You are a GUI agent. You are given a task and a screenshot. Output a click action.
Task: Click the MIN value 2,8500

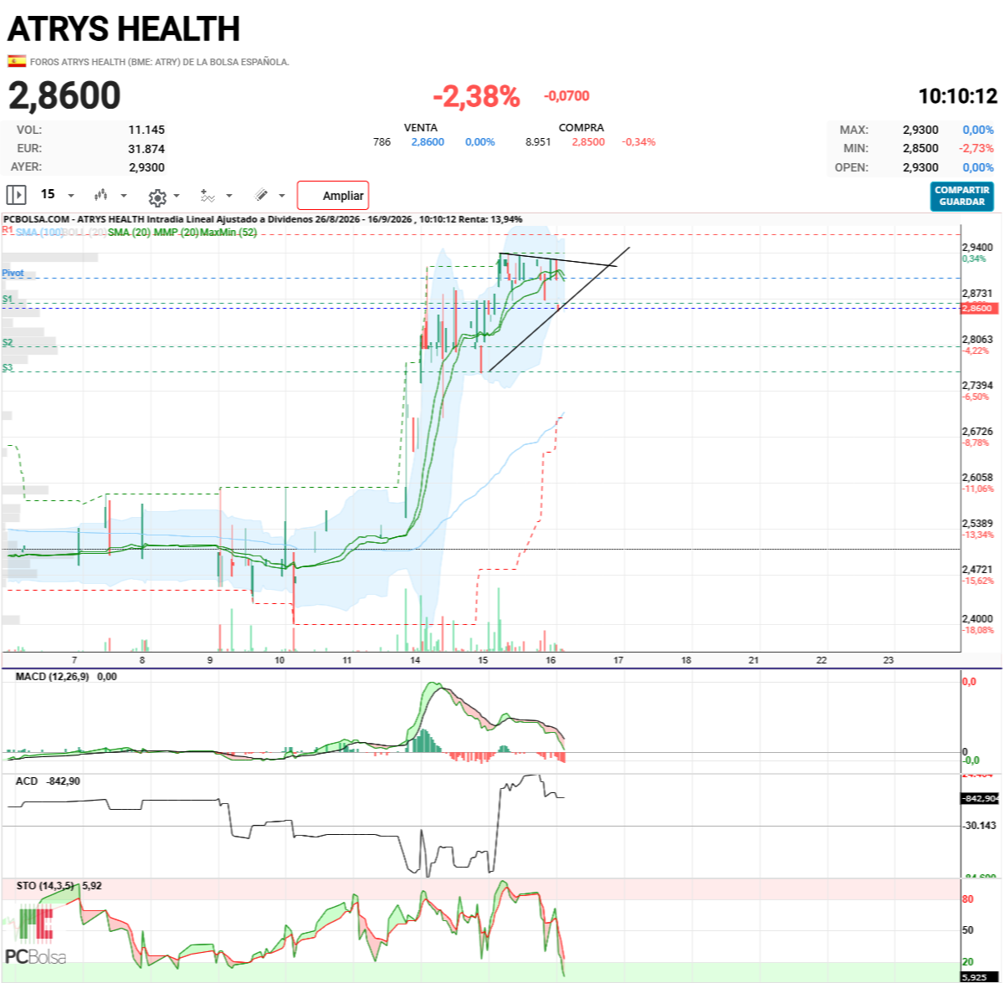point(920,148)
